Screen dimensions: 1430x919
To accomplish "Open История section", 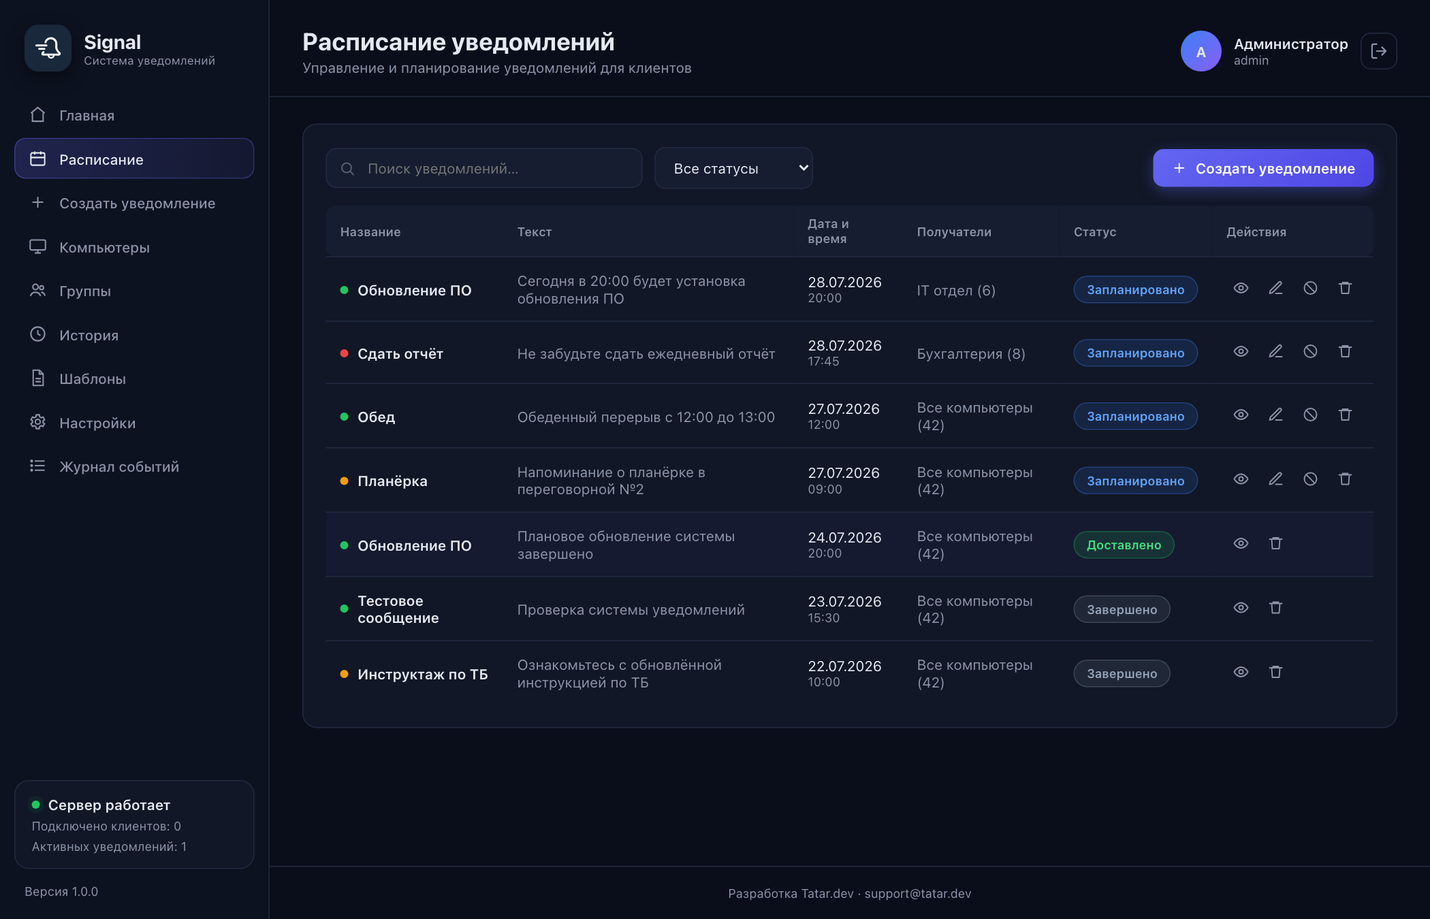I will [x=134, y=335].
